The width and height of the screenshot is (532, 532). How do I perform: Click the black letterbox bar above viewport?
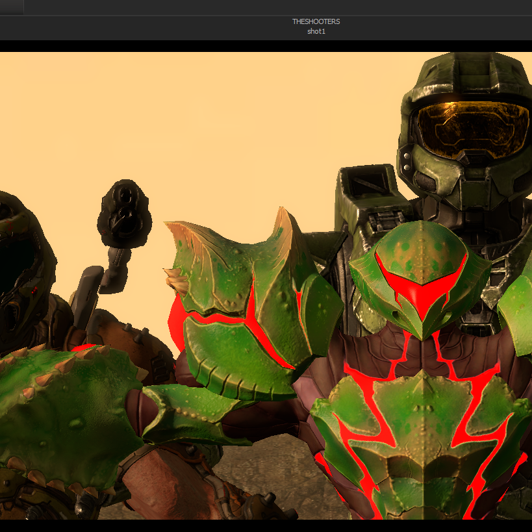[266, 46]
